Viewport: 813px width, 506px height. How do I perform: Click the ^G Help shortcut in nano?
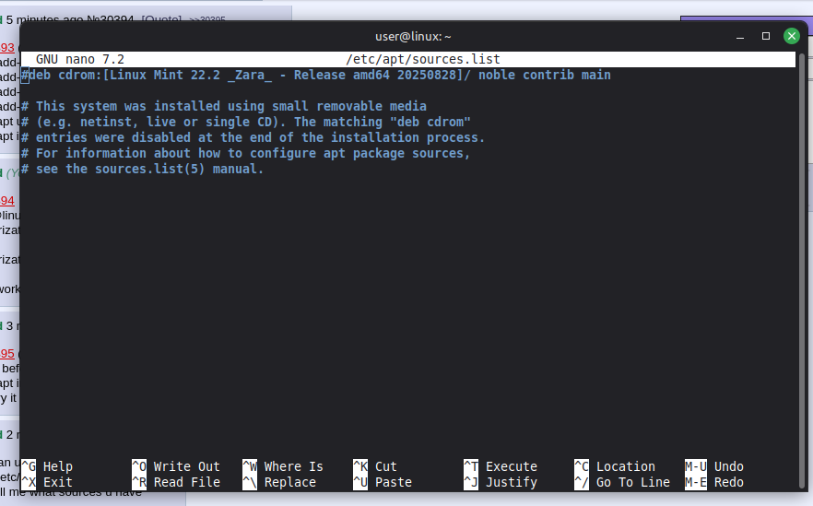47,466
